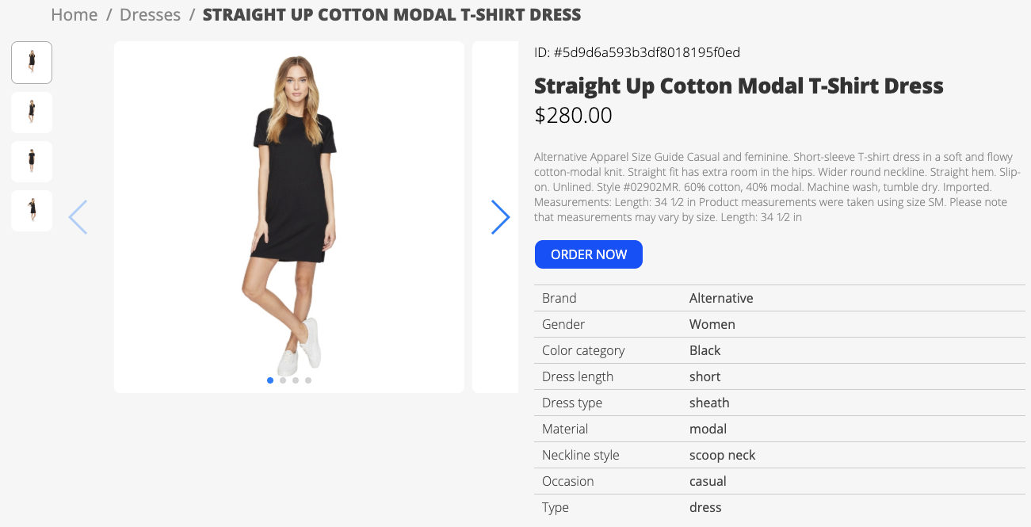Screen dimensions: 1031x527
Task: Open the fourth dress thumbnail
Action: point(32,211)
